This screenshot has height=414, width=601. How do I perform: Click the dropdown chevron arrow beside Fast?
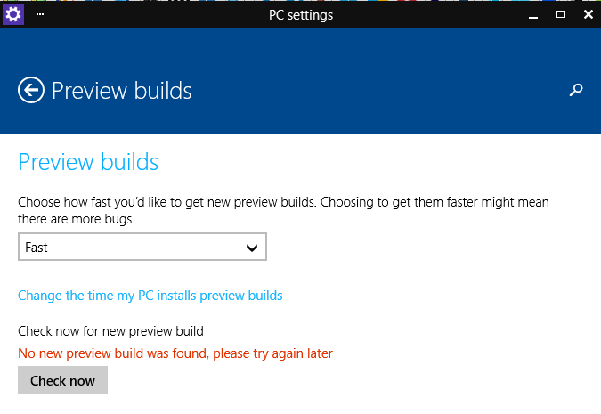252,248
